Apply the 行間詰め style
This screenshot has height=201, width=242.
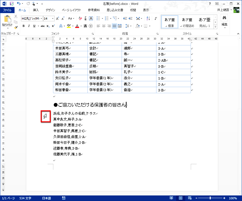click(x=187, y=22)
